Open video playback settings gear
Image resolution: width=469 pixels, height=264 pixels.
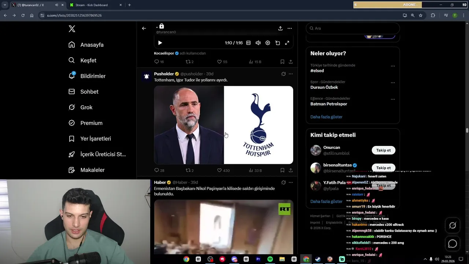point(268,43)
